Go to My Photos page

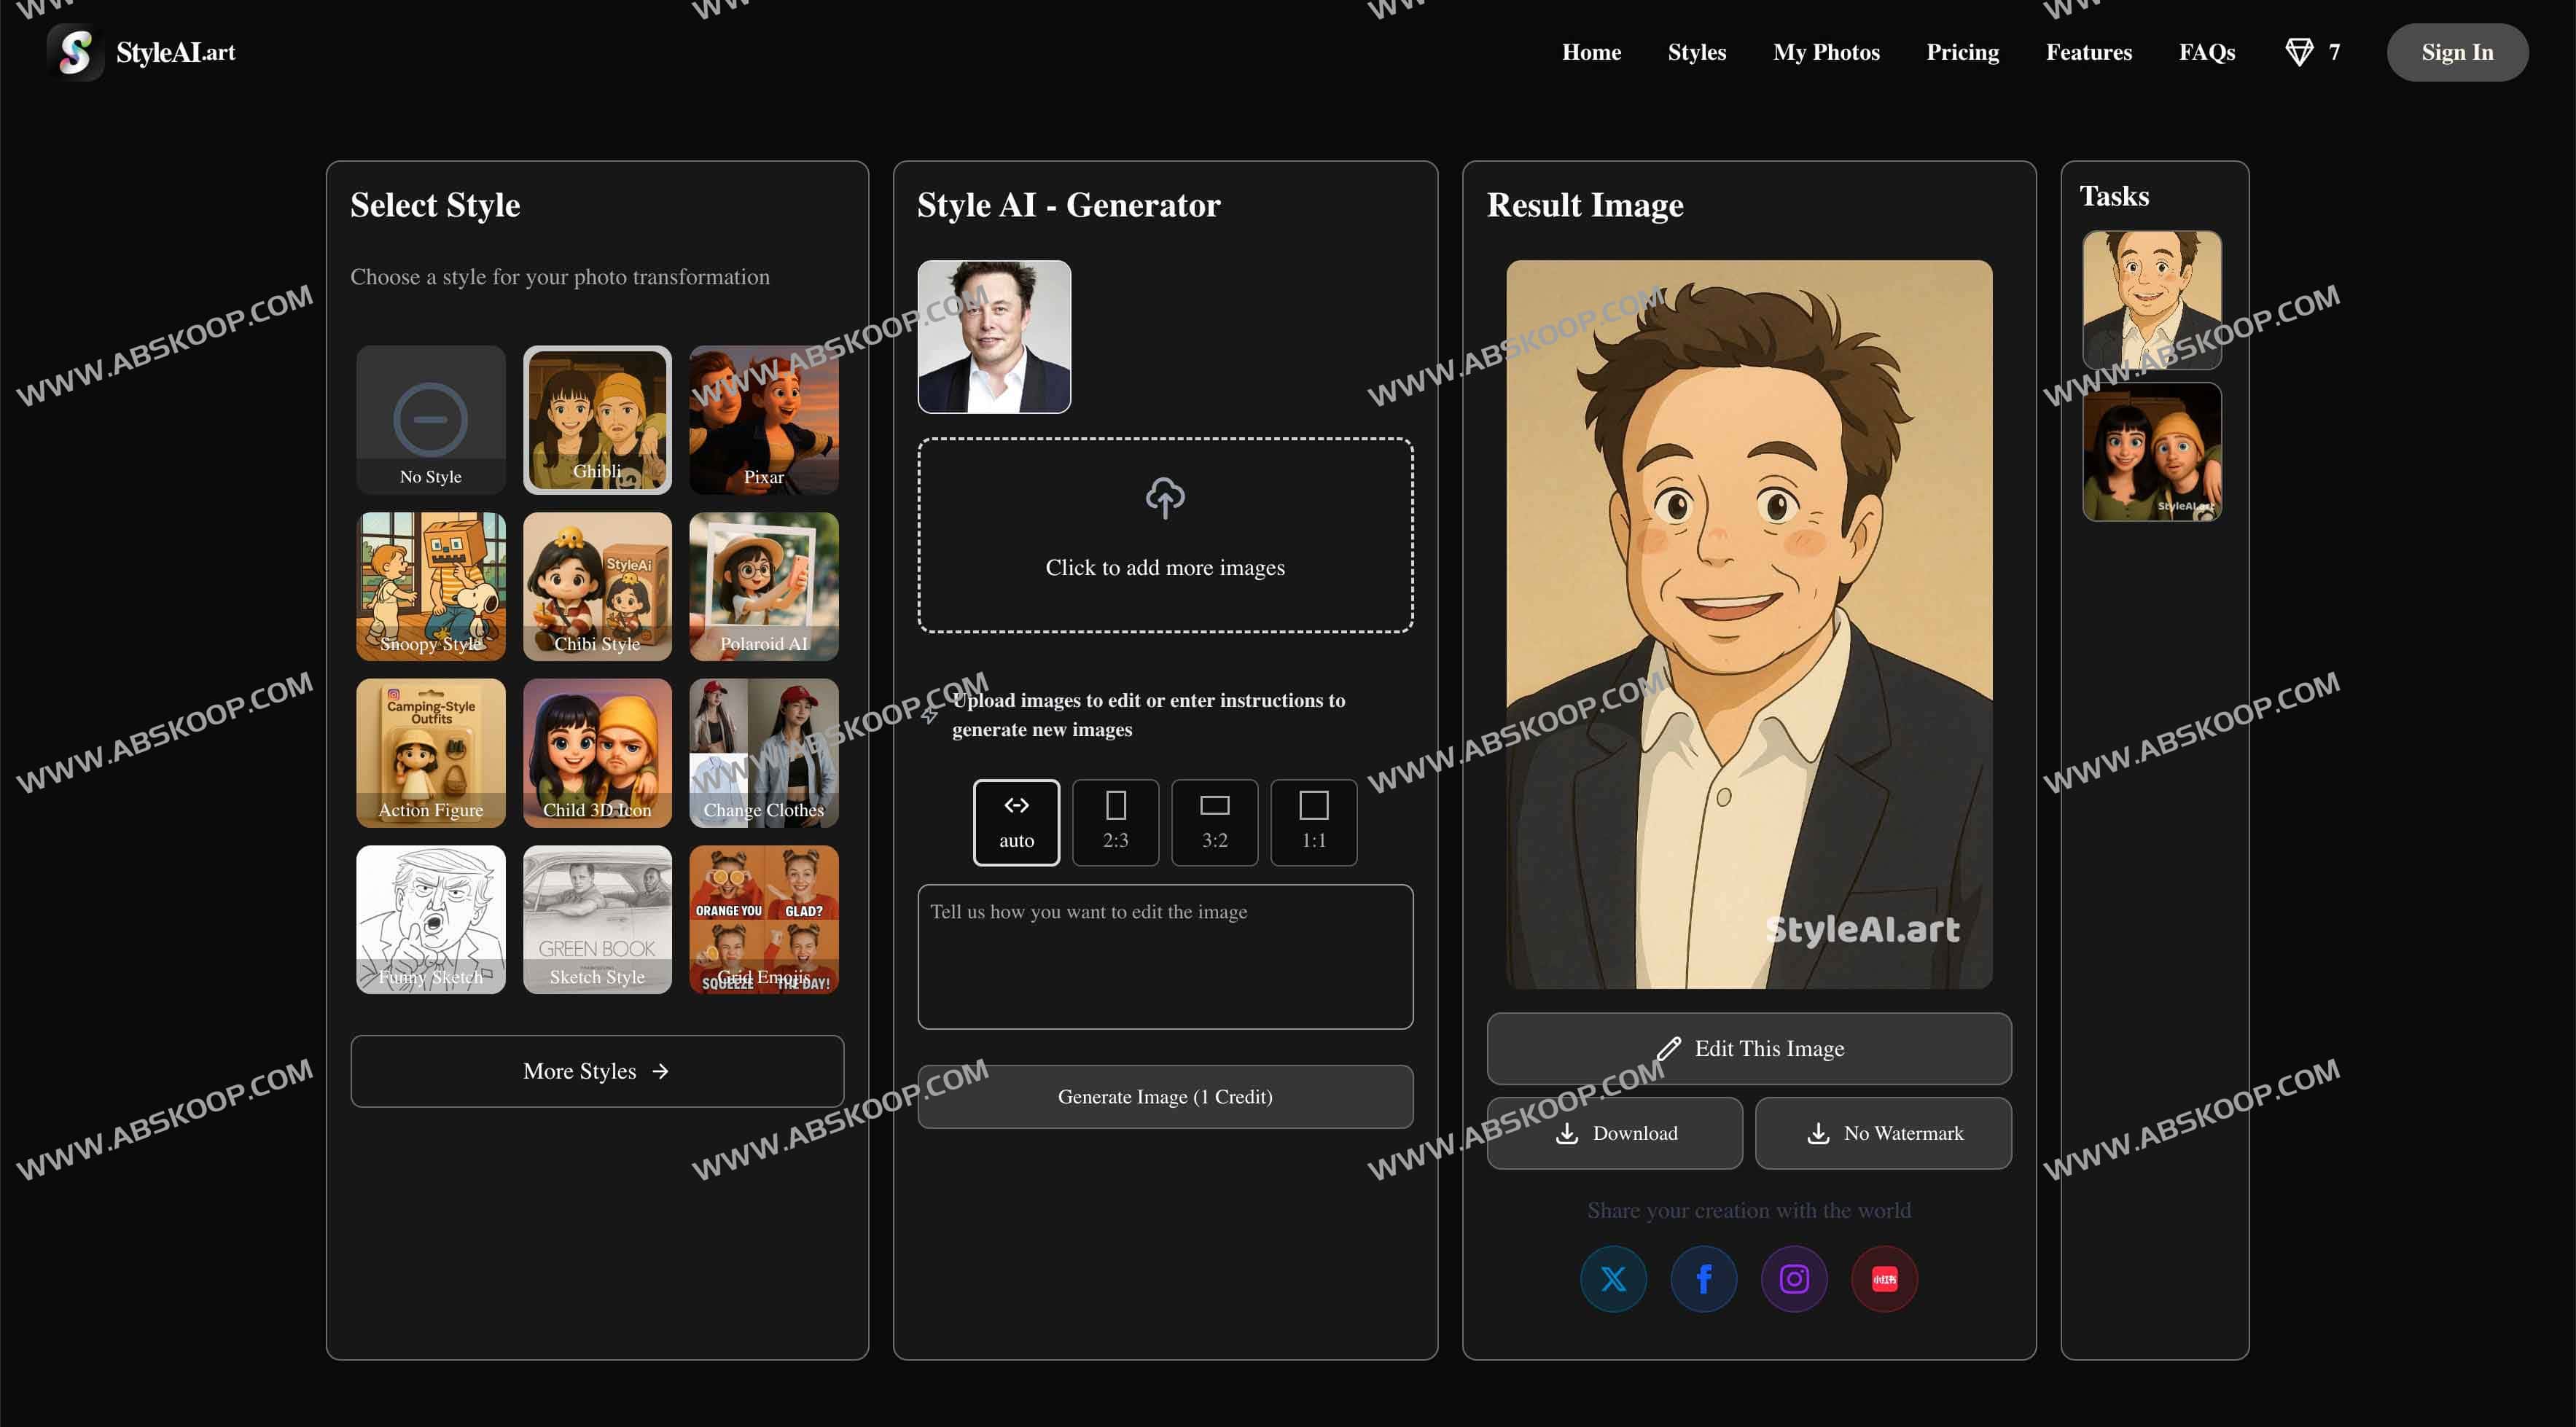pos(1826,52)
